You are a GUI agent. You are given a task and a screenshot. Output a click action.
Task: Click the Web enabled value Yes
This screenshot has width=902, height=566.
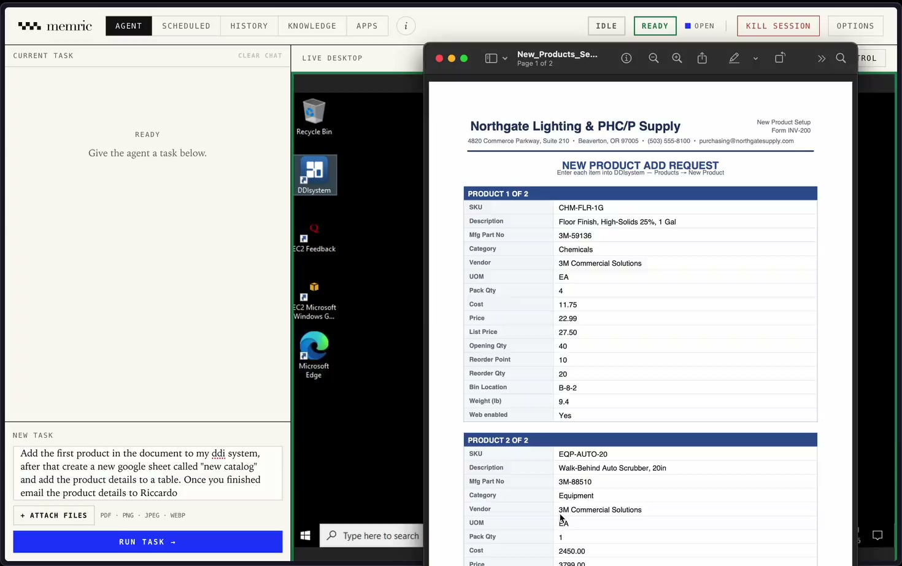pyautogui.click(x=565, y=416)
